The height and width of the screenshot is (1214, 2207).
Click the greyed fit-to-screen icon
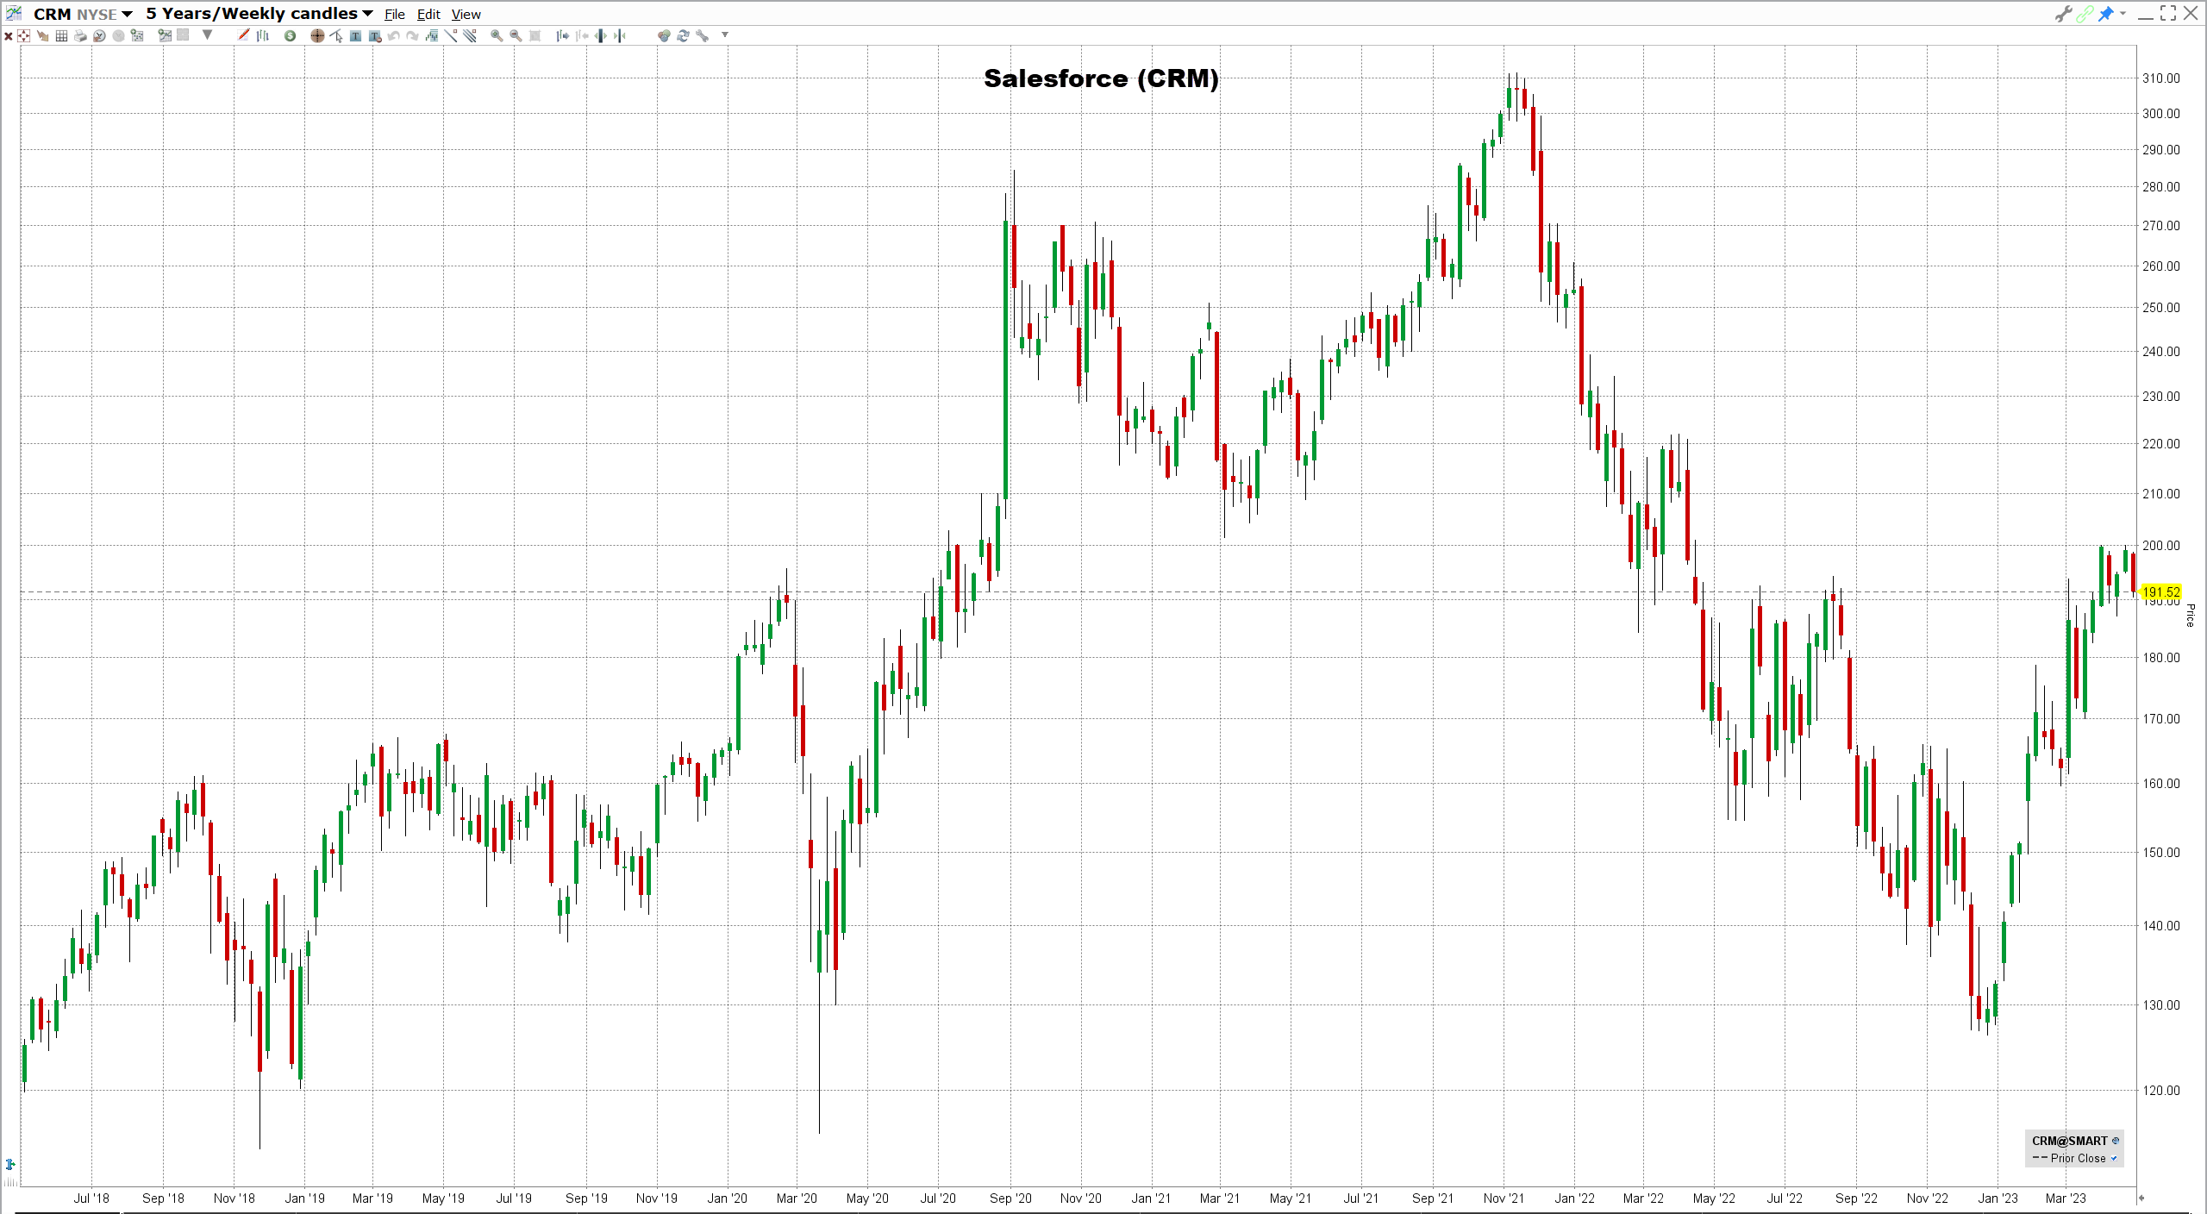click(x=535, y=36)
